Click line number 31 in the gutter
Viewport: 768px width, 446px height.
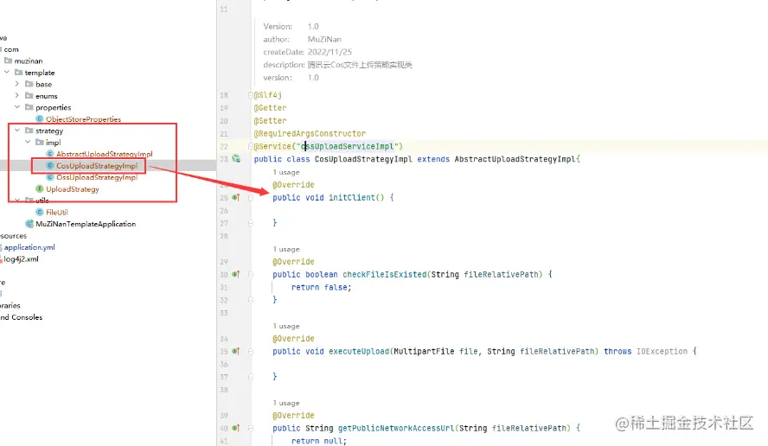click(224, 287)
